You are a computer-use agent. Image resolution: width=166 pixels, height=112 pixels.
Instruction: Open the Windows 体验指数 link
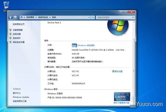coord(86,46)
